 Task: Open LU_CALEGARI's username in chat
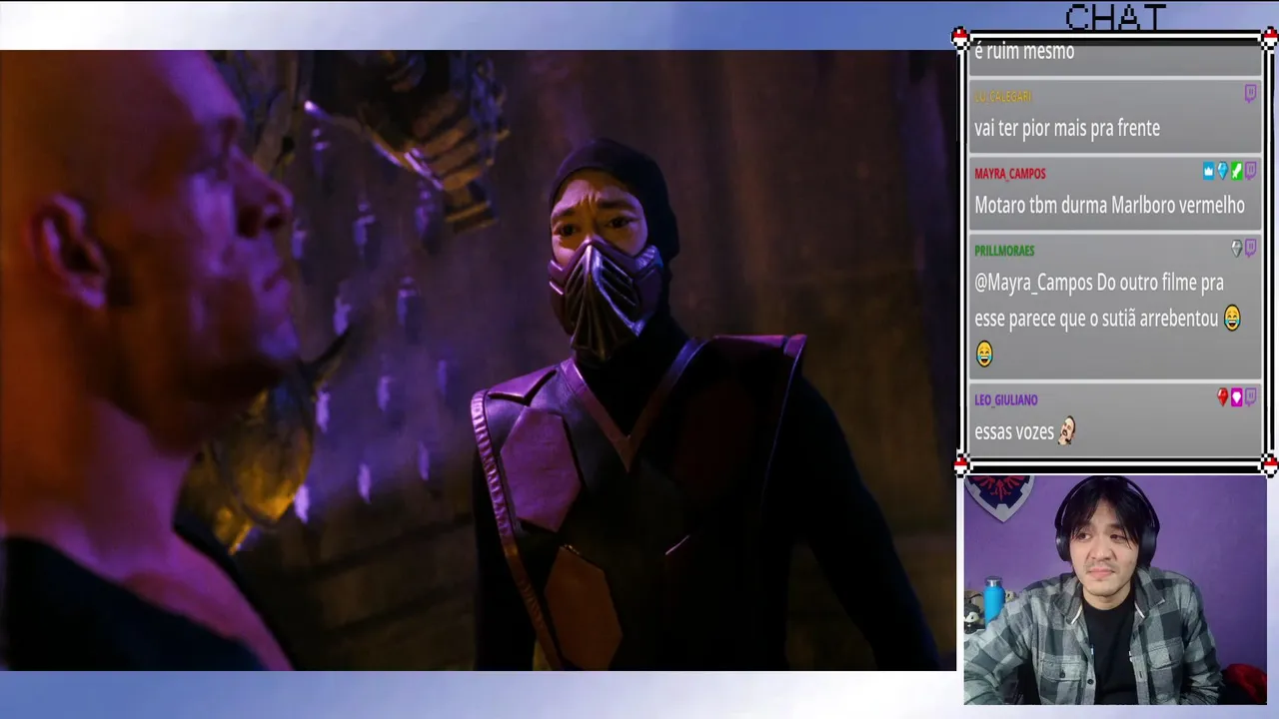[x=1003, y=97]
